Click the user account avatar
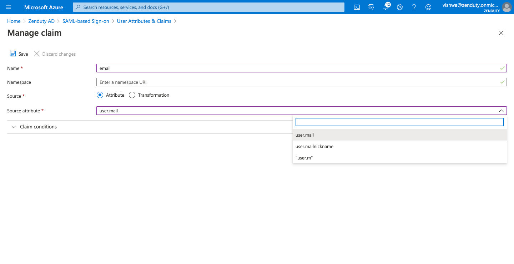This screenshot has width=514, height=264. pyautogui.click(x=507, y=7)
